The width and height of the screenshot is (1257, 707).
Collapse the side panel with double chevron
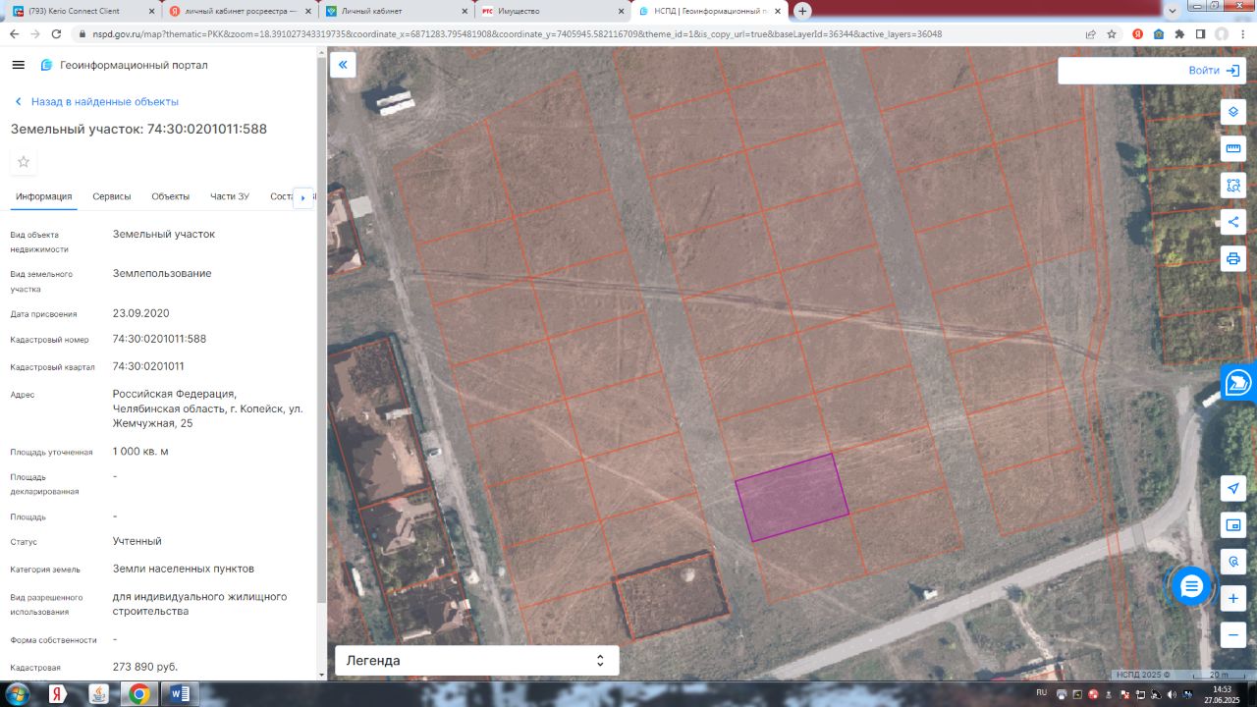click(x=343, y=65)
